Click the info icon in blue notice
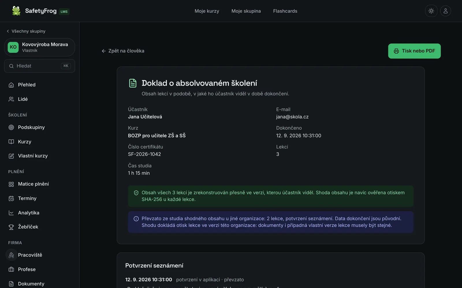The image size is (462, 288). [136, 219]
